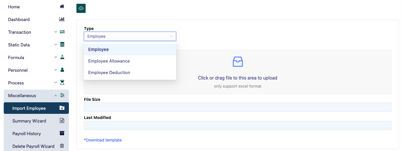
Task: Open the Download template link
Action: point(103,140)
